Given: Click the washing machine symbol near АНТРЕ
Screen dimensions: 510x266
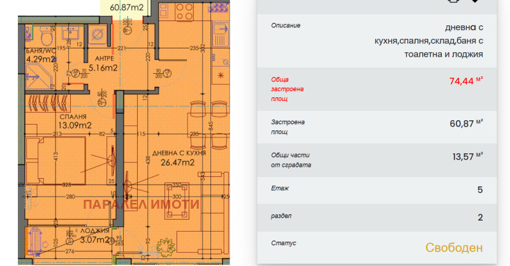Looking at the screenshot, I should tap(98, 35).
